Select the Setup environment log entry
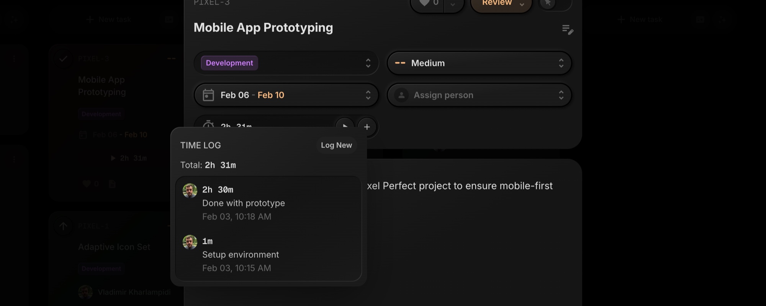Screen dimensions: 766x306 coord(268,255)
